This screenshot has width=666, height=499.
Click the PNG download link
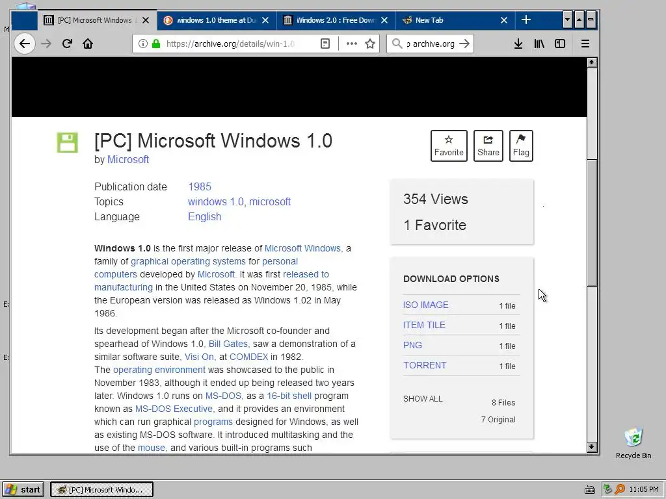point(412,345)
